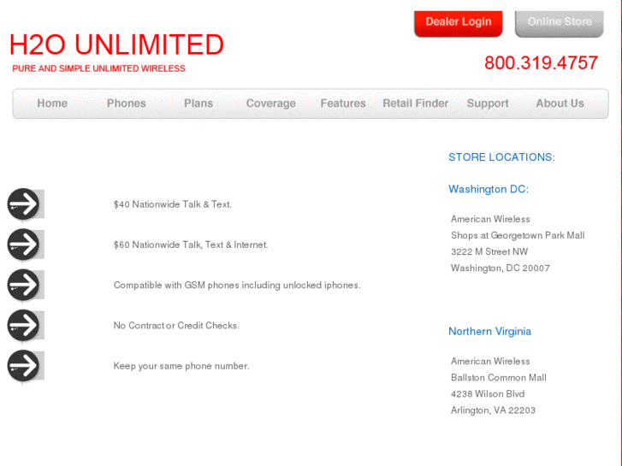This screenshot has height=466, width=622.
Task: Click American Wireless under Northern Virginia
Action: tap(490, 361)
